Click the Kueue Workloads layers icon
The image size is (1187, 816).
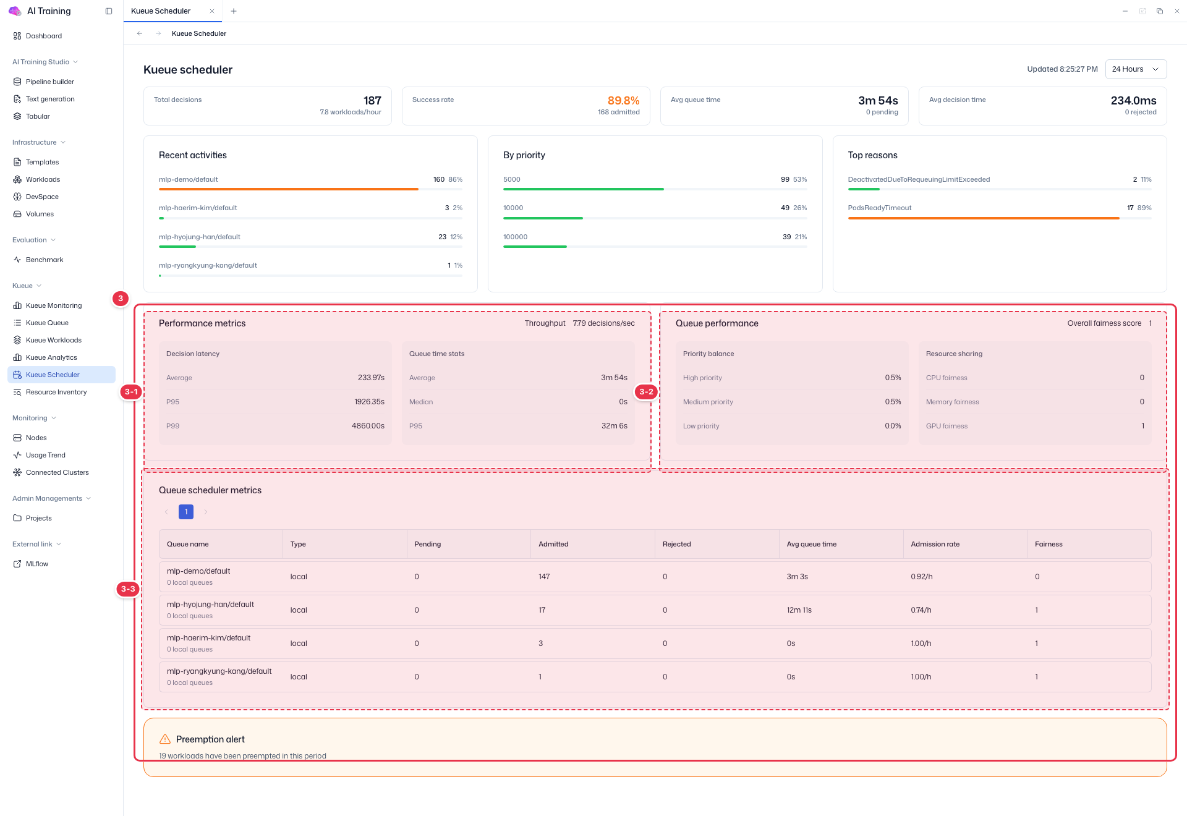click(17, 340)
